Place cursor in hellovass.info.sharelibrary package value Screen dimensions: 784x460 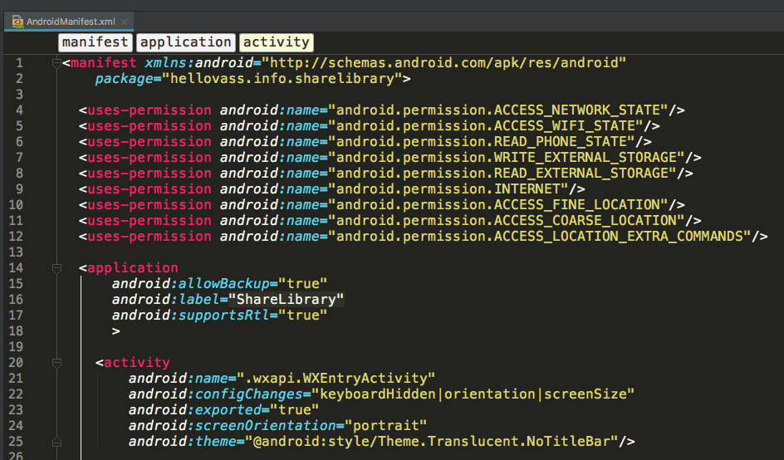(282, 79)
